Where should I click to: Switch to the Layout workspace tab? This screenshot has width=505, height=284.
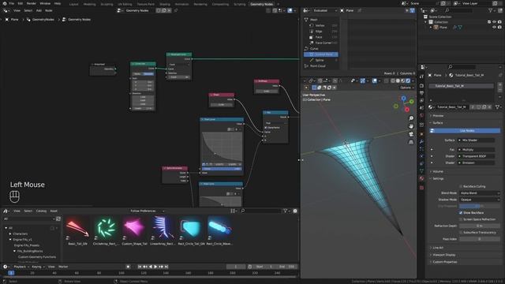(73, 4)
